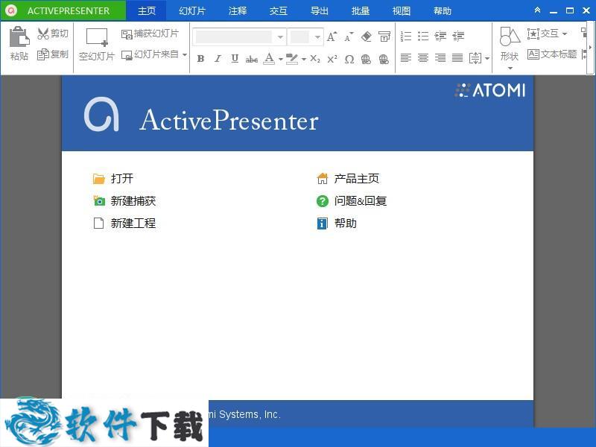Align text right

pos(440,58)
